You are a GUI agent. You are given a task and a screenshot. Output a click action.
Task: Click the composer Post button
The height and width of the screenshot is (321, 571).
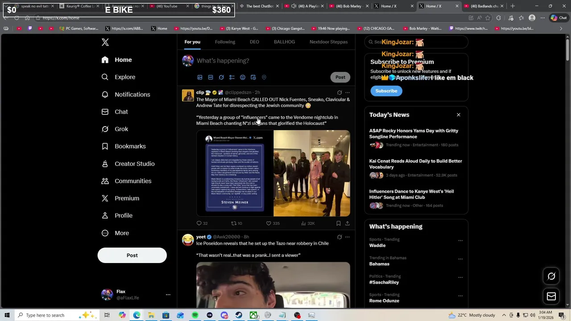click(x=340, y=77)
